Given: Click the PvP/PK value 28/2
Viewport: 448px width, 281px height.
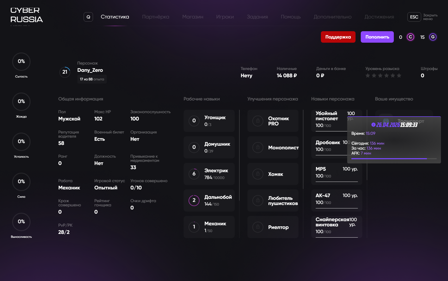Looking at the screenshot, I should tap(64, 232).
